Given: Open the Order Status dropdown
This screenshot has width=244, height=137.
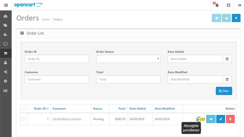Looking at the screenshot, I should 128,59.
